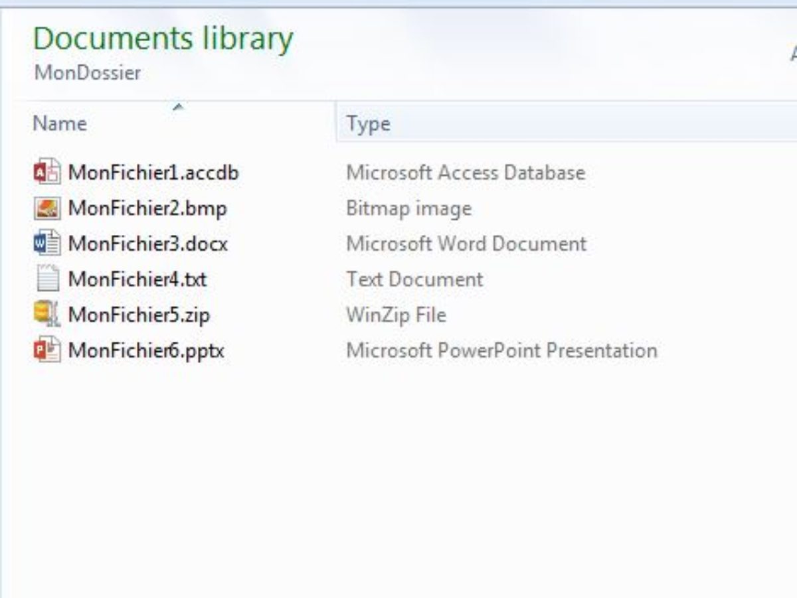The image size is (797, 598).
Task: Click the ascending sort arrow above Name
Action: coord(179,105)
